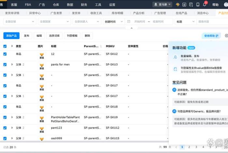Screen dimensions: 228x153
Task: Open the 全部国家 country dropdown
Action: 54,21
